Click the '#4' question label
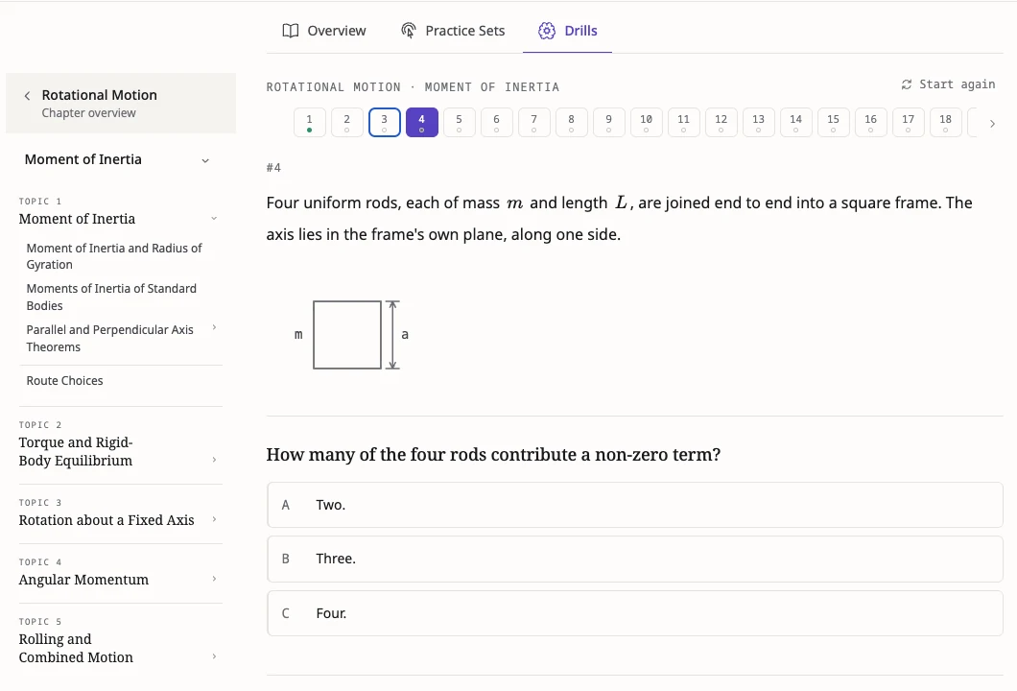Viewport: 1017px width, 691px height. coord(273,168)
